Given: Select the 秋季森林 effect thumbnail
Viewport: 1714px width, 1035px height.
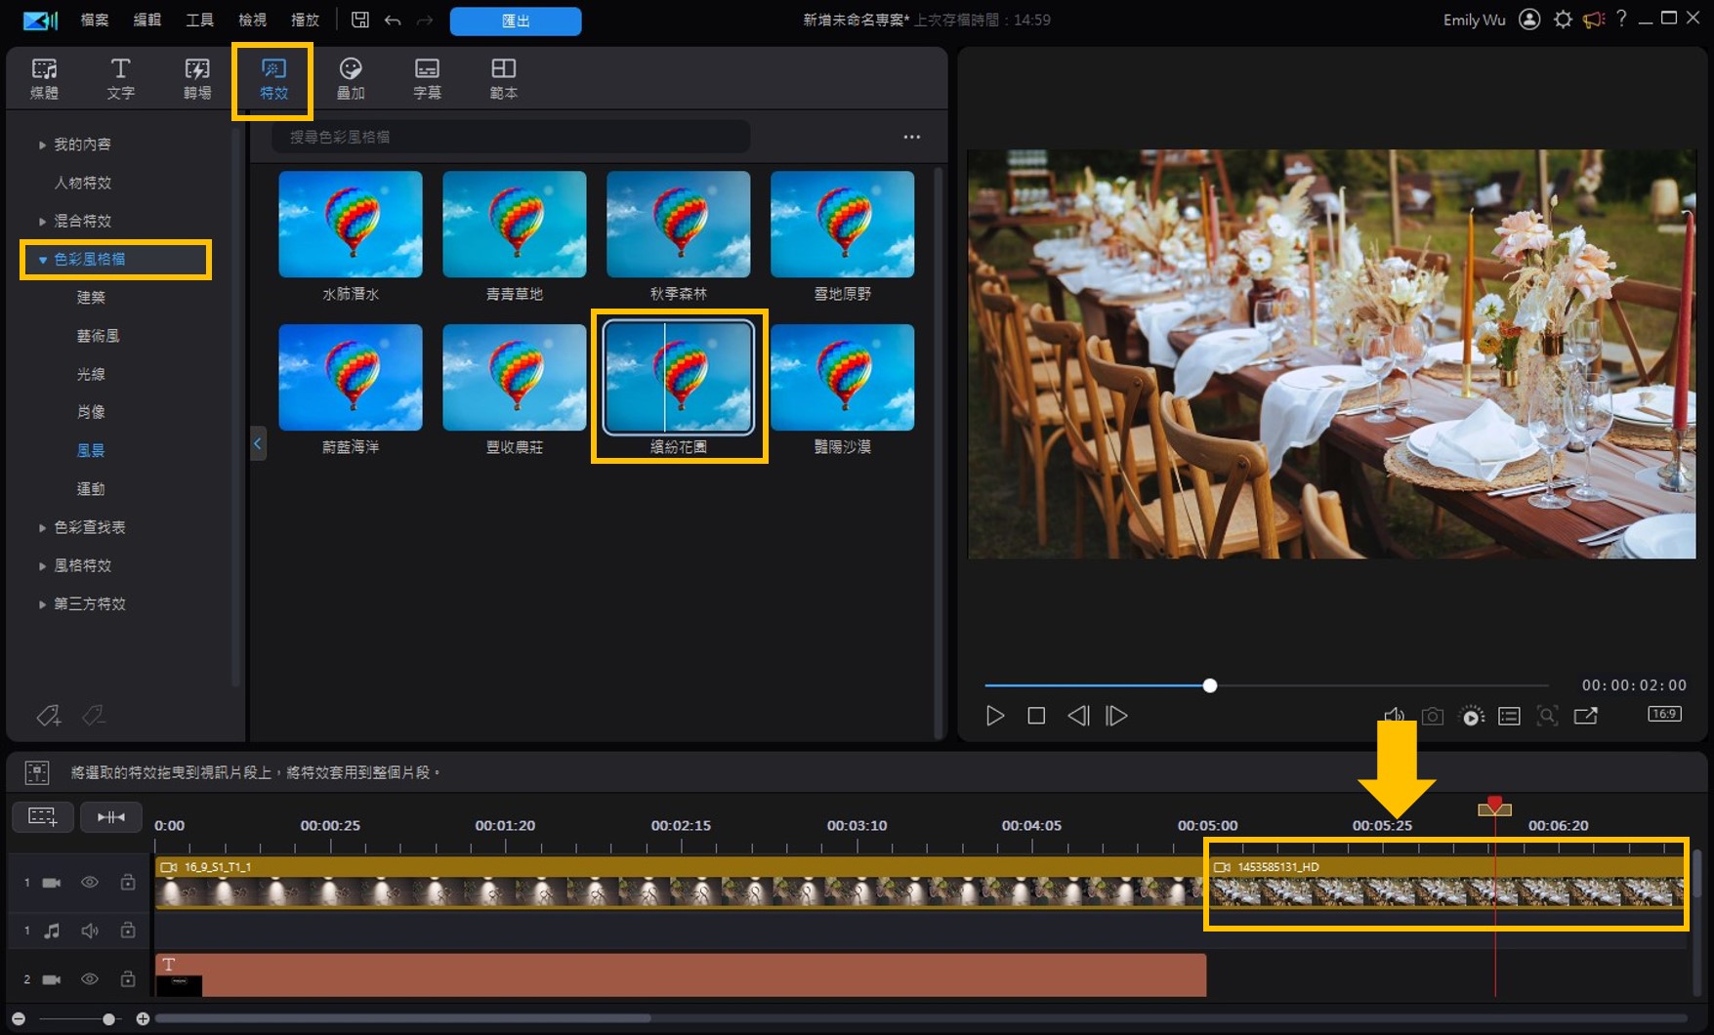Looking at the screenshot, I should 678,225.
